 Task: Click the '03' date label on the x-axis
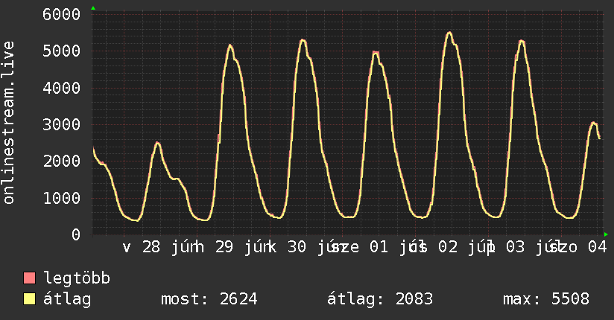[516, 247]
